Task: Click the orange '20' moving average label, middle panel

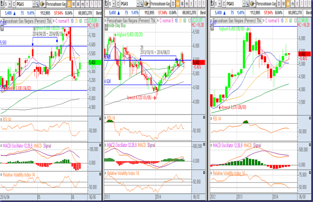Action: pyautogui.click(x=180, y=21)
